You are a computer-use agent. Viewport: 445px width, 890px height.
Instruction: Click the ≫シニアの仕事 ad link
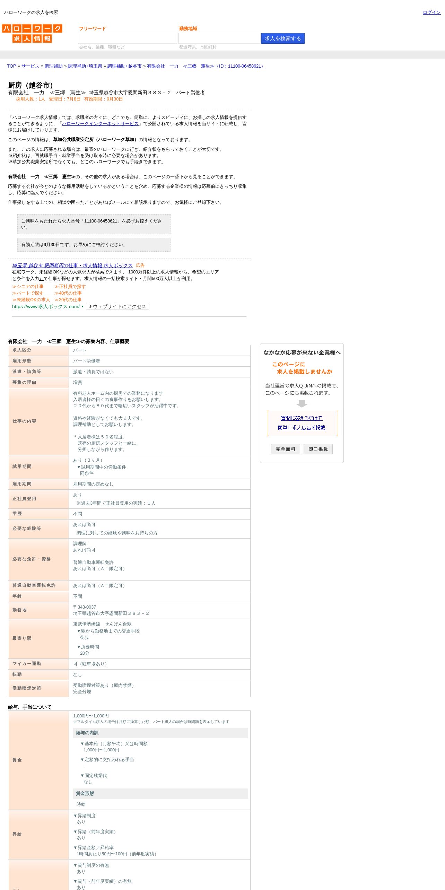pyautogui.click(x=28, y=287)
